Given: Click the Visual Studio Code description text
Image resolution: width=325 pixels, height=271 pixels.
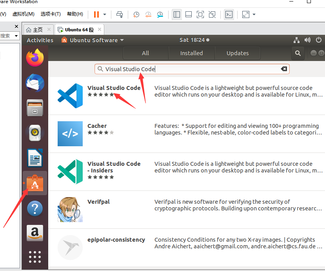Looking at the screenshot, I should [x=238, y=91].
